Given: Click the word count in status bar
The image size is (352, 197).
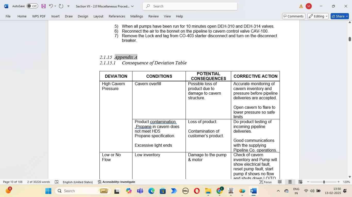Looking at the screenshot, I should 39,182.
